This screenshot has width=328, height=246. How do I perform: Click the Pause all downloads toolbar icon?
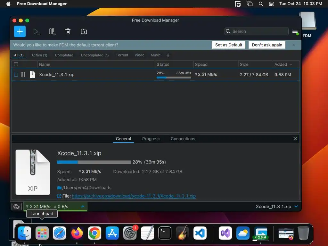(x=53, y=32)
